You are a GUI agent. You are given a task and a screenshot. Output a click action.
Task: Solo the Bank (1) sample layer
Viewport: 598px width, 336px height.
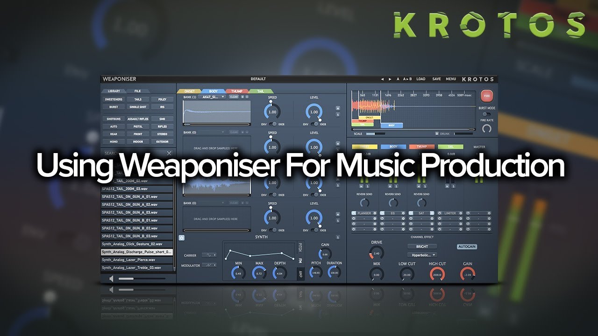[338, 114]
